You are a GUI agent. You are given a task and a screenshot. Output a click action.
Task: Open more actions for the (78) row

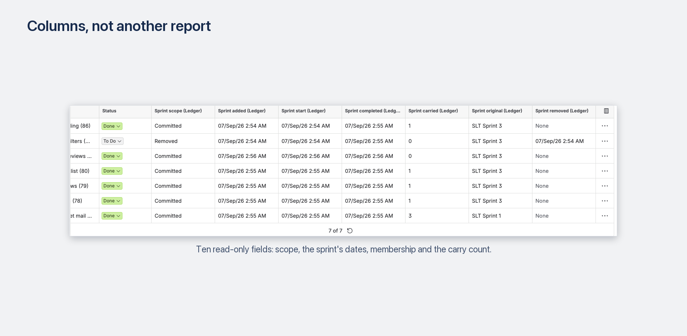click(605, 201)
